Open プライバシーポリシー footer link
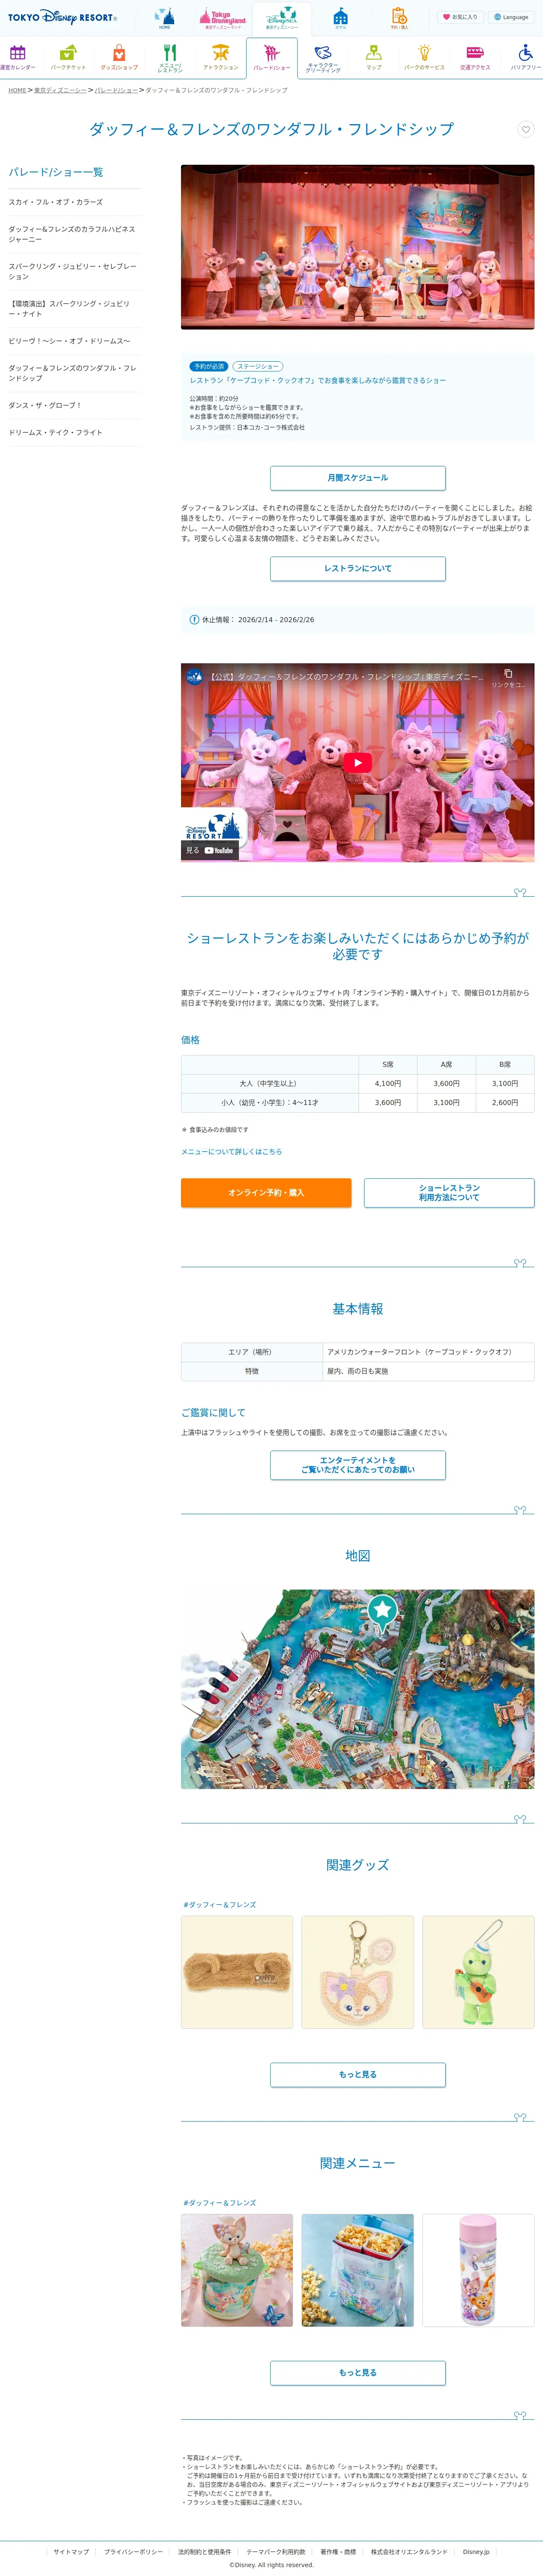543x2576 pixels. pos(133,2551)
